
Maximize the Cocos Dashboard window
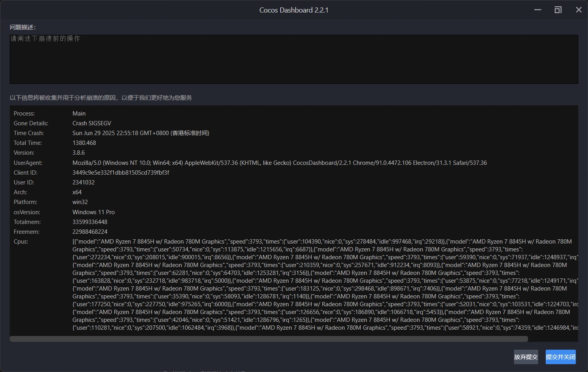tap(558, 10)
